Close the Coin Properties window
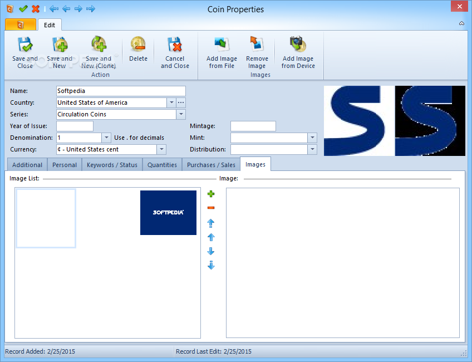 460,6
